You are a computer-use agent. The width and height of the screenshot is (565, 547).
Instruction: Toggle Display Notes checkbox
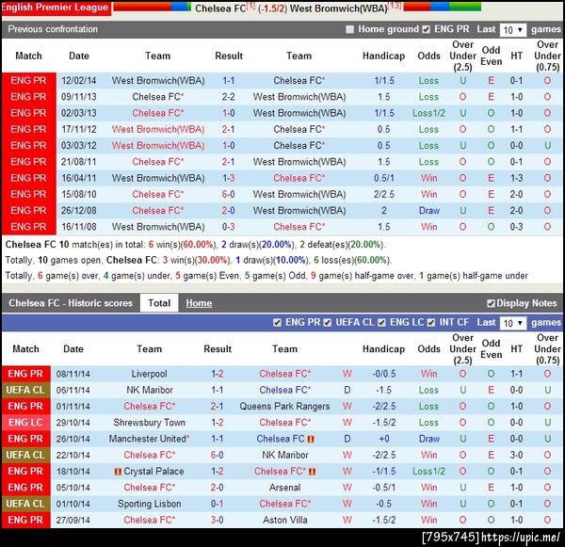tap(491, 303)
